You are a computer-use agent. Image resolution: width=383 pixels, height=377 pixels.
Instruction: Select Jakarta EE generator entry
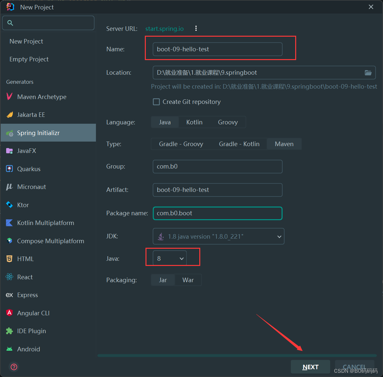point(48,115)
